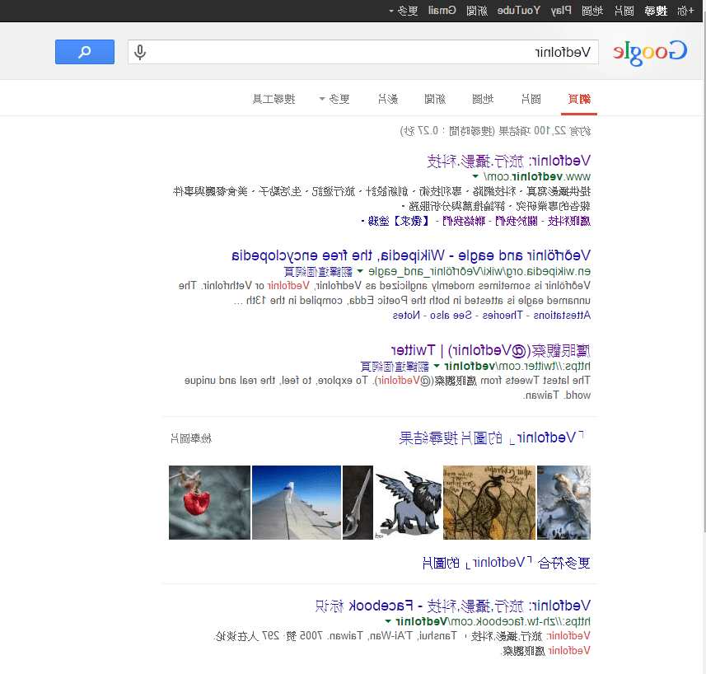
Task: Open Gmail from the top black bar
Action: point(442,11)
